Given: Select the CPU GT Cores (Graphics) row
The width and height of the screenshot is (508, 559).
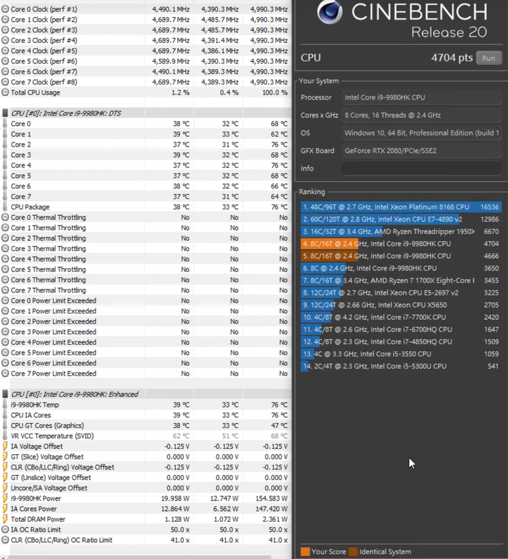Looking at the screenshot, I should 145,426.
